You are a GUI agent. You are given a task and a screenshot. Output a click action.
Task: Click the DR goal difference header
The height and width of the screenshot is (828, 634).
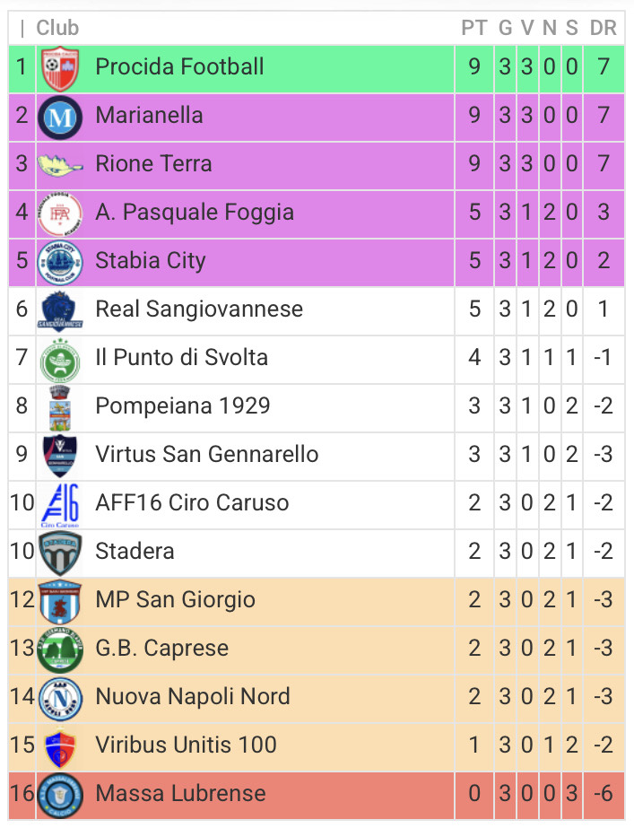604,29
